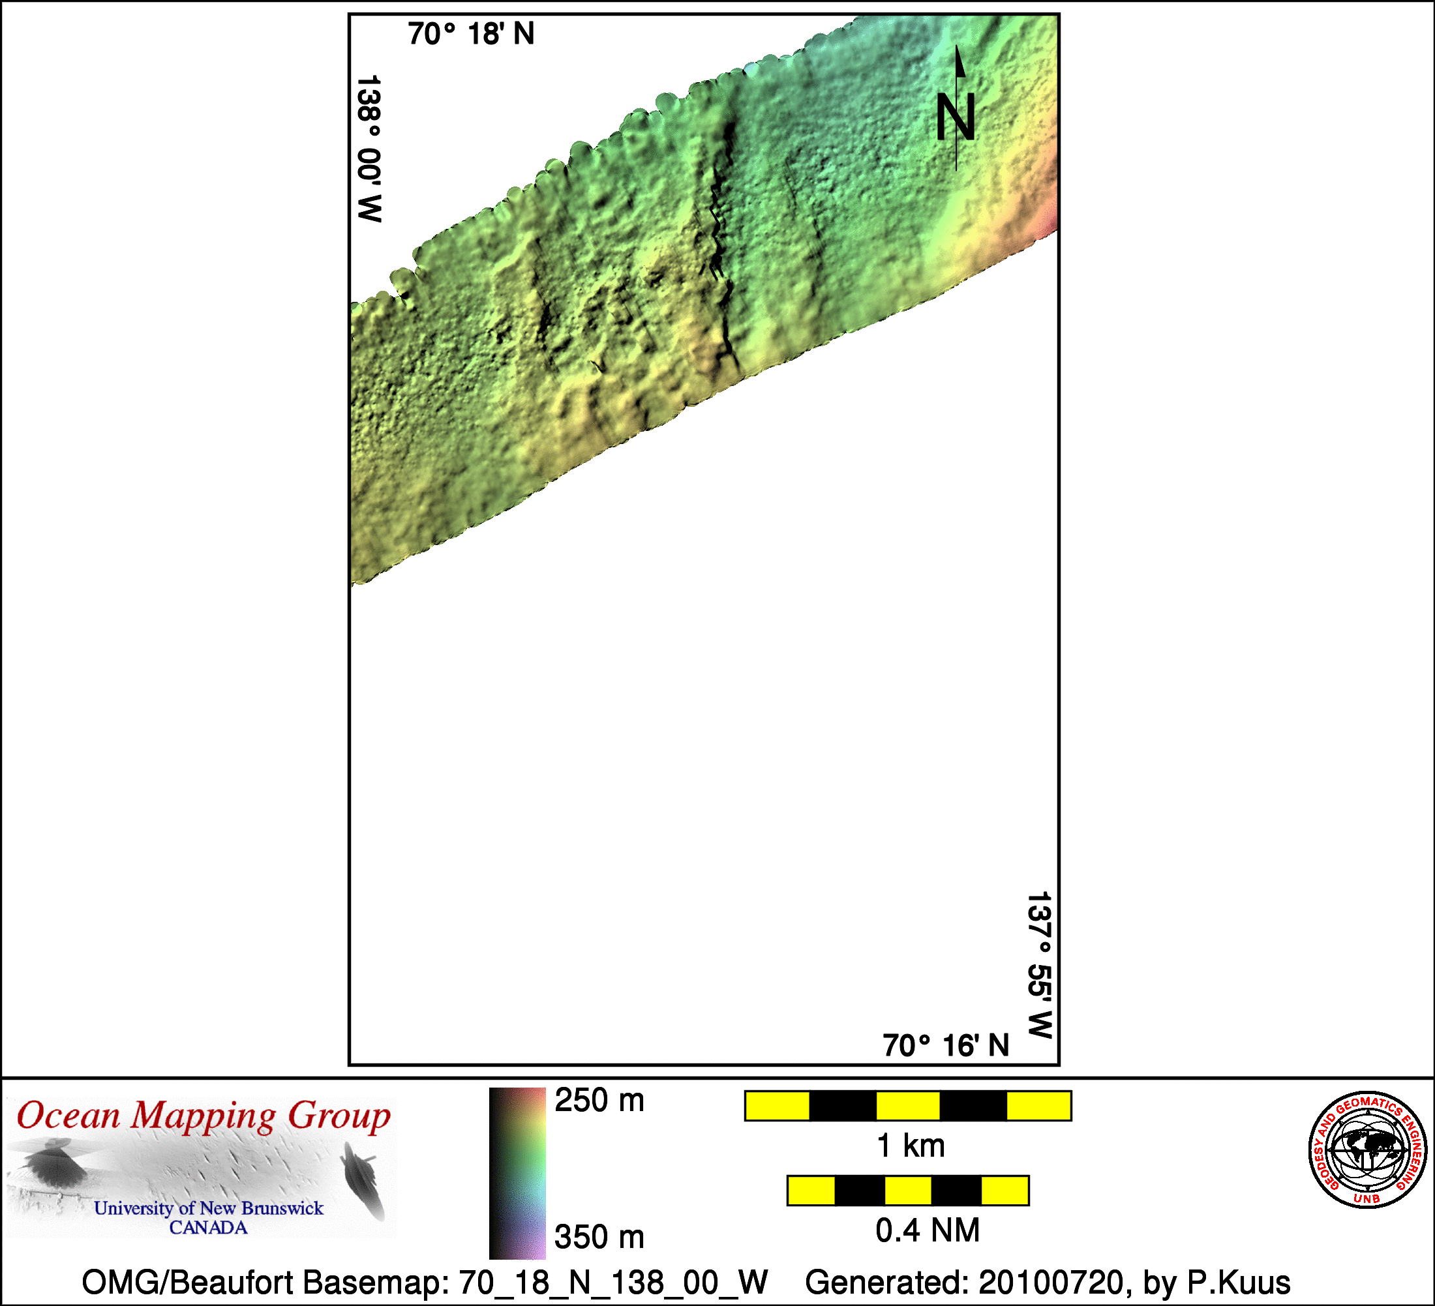The image size is (1435, 1306).
Task: Click the dark zigzag ridge in the bathymetry
Action: pos(717,228)
